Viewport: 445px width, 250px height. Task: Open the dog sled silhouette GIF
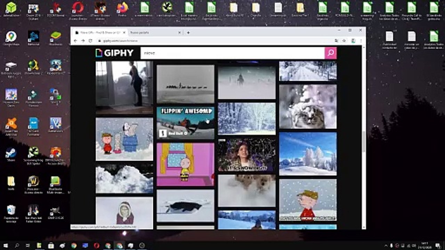185,84
